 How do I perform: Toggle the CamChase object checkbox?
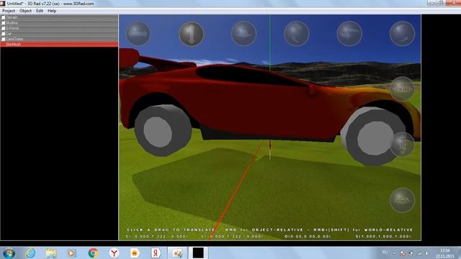pos(3,39)
